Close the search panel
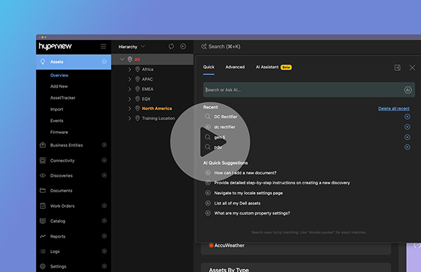Viewport: 421px width, 272px height. click(412, 67)
